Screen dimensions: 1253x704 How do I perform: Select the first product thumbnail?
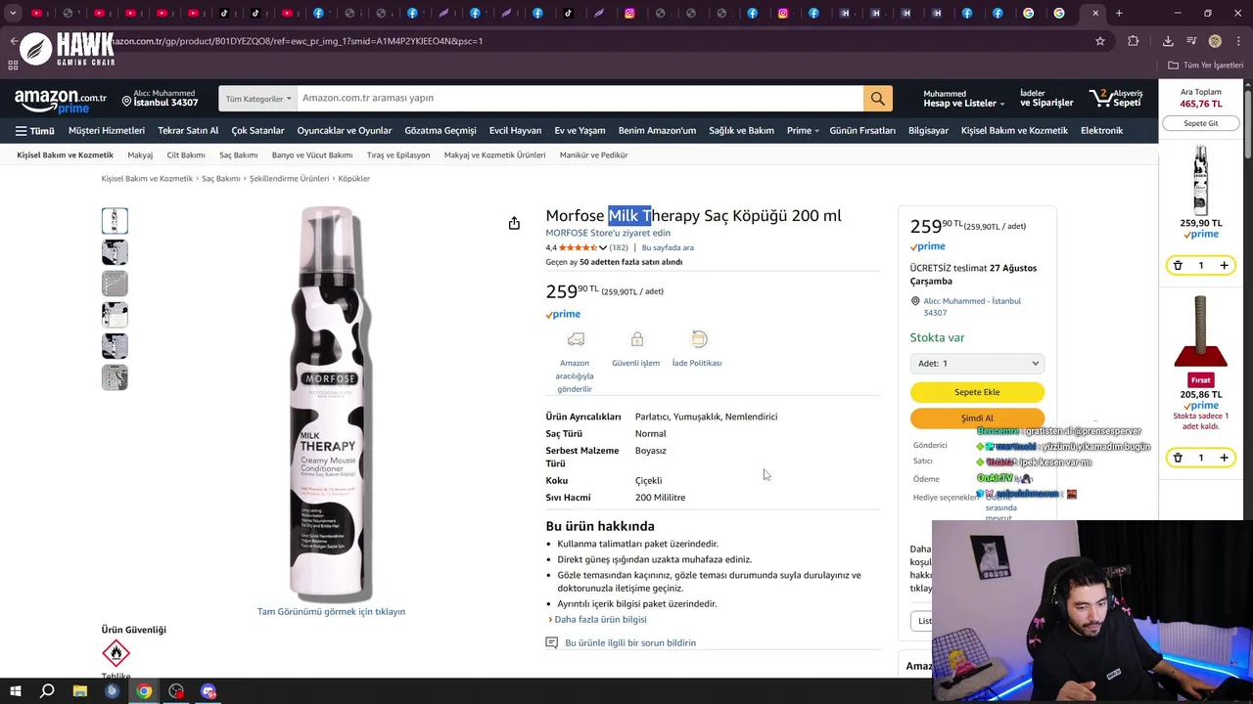115,221
